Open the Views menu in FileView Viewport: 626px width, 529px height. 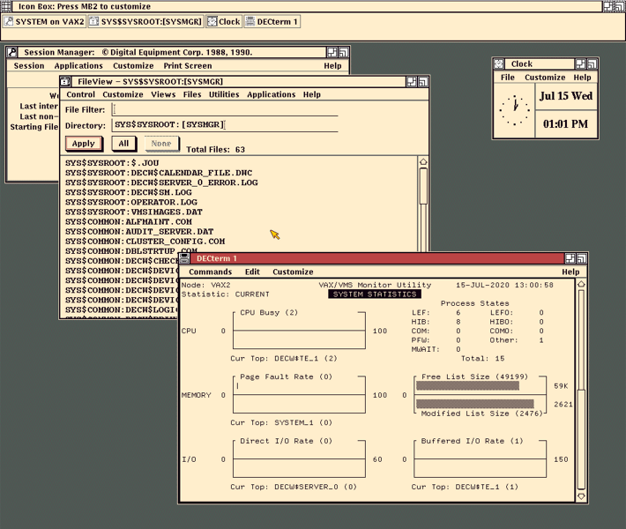tap(163, 94)
